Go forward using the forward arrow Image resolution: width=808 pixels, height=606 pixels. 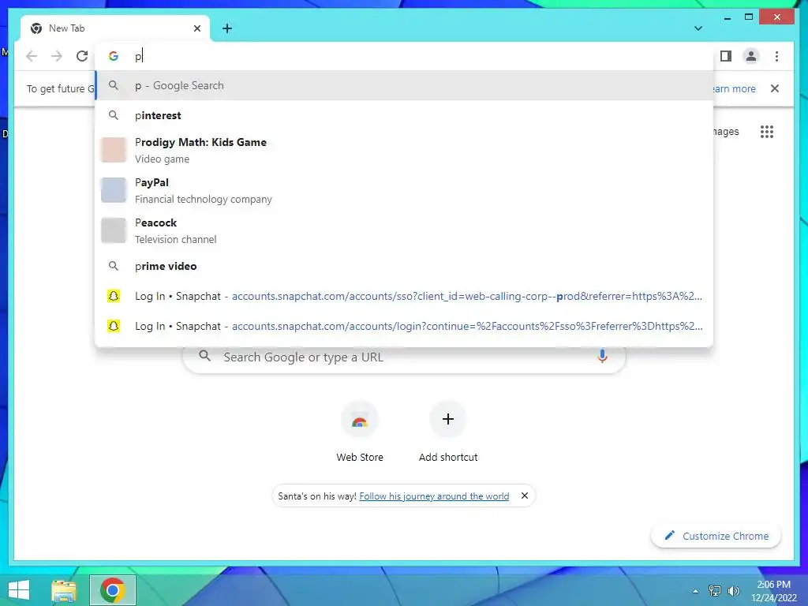[x=57, y=56]
